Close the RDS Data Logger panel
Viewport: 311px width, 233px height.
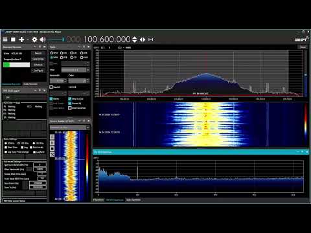(x=45, y=91)
